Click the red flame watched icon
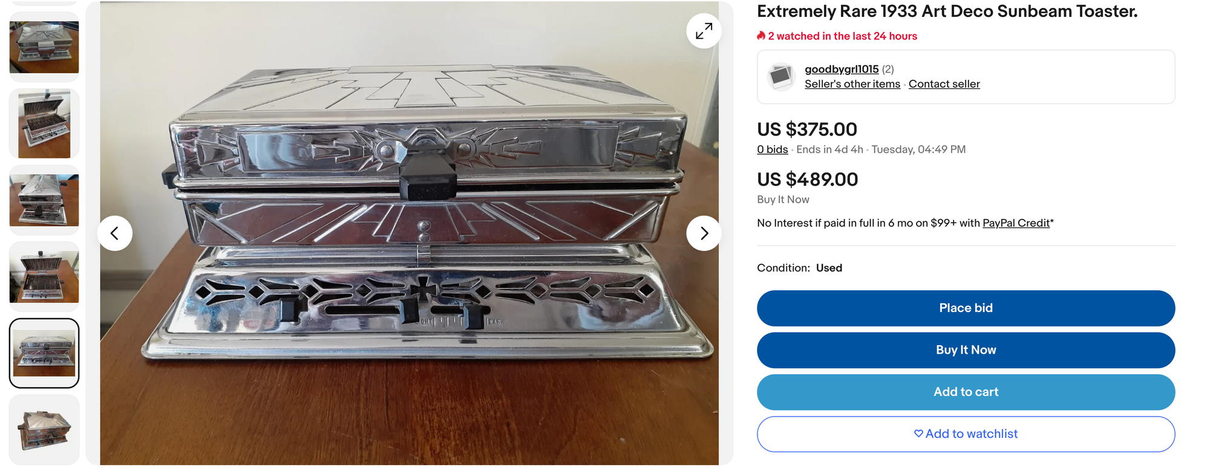 [761, 36]
